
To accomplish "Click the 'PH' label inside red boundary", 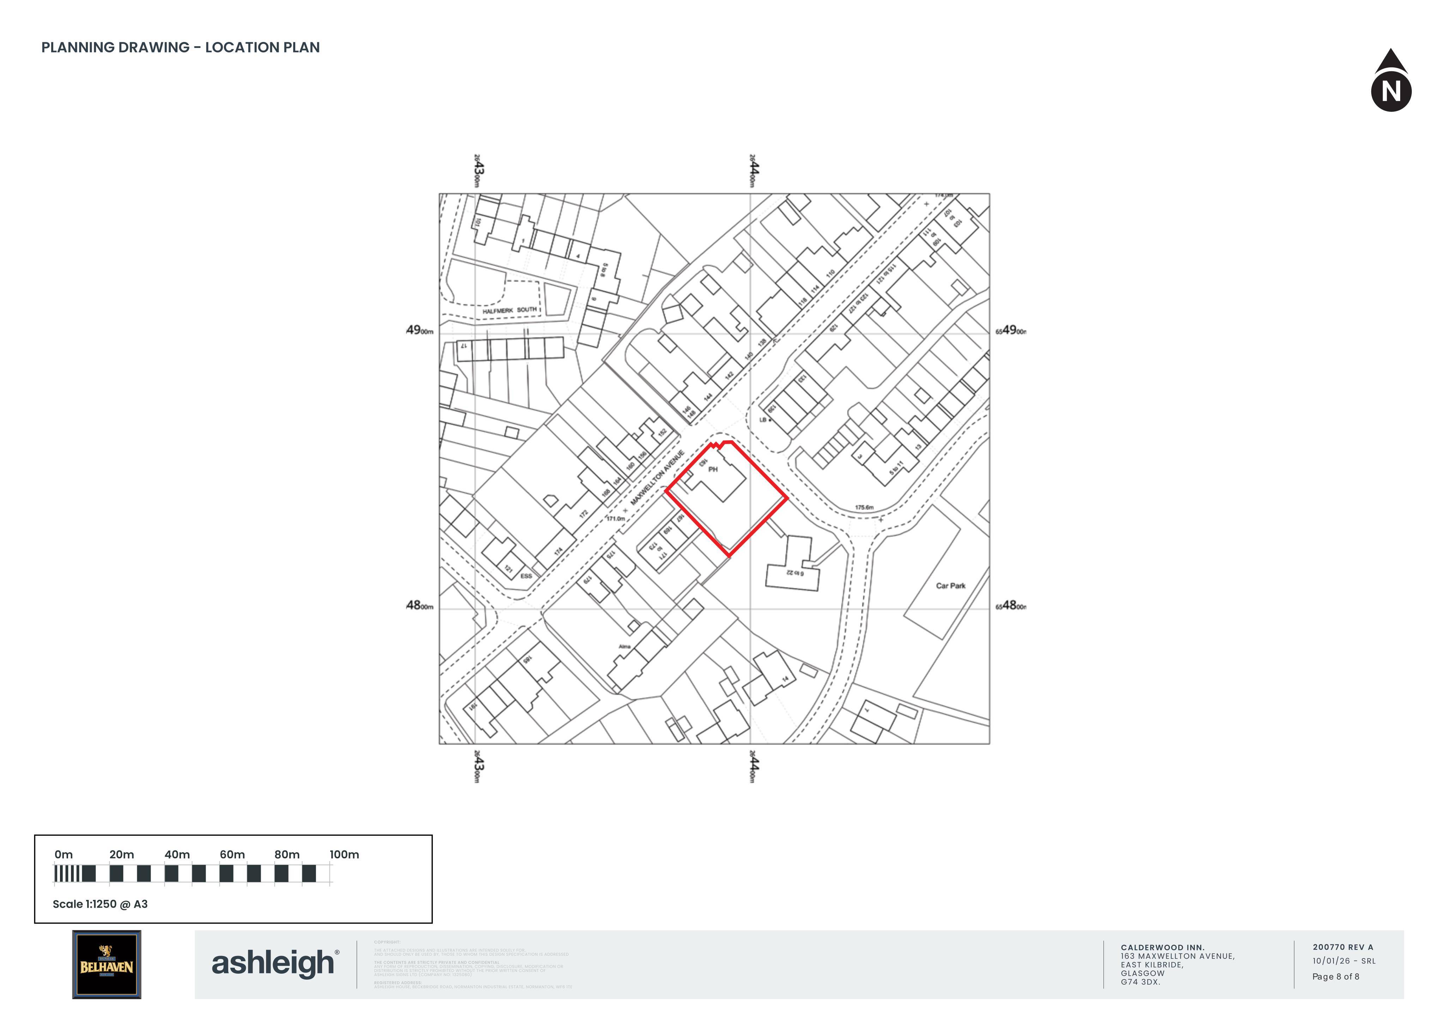I will tap(713, 470).
